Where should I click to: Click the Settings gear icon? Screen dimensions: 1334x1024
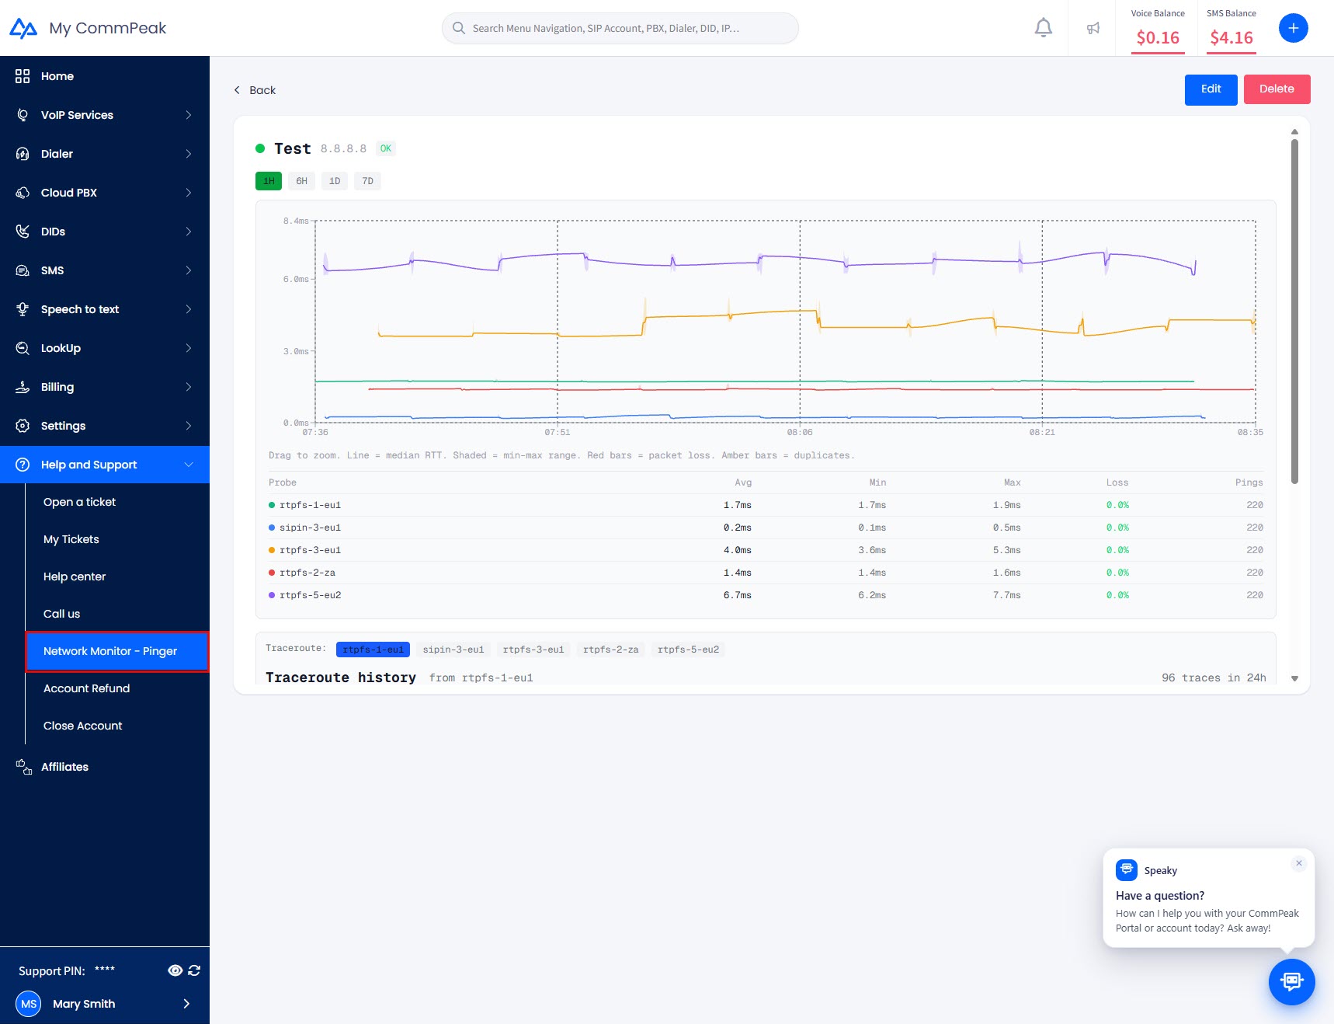(23, 426)
